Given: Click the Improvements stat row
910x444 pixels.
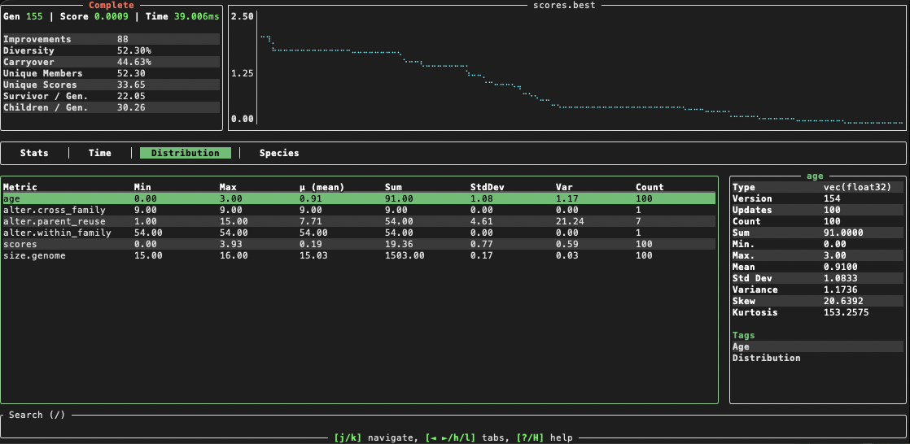Looking at the screenshot, I should pyautogui.click(x=112, y=39).
